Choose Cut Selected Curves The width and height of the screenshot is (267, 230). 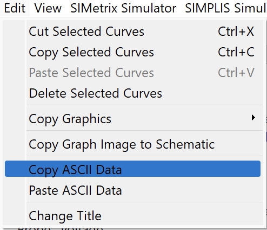click(x=132, y=31)
